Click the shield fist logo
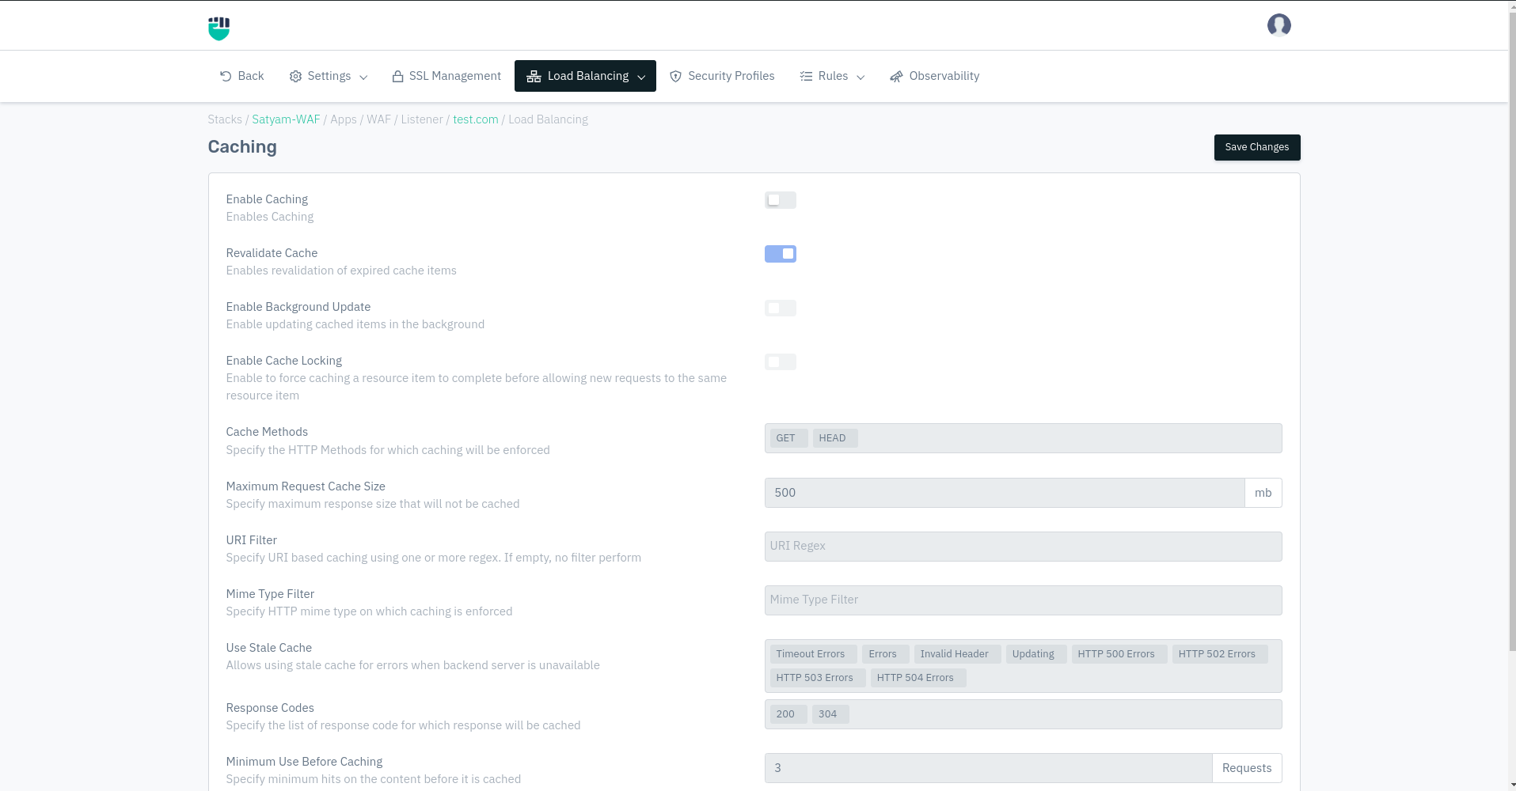1516x791 pixels. point(218,28)
